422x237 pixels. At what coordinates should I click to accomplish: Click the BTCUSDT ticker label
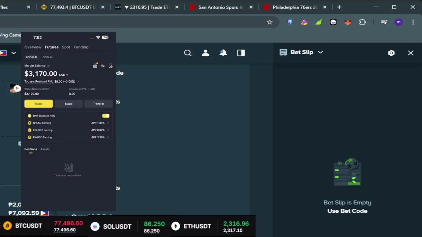(29, 226)
